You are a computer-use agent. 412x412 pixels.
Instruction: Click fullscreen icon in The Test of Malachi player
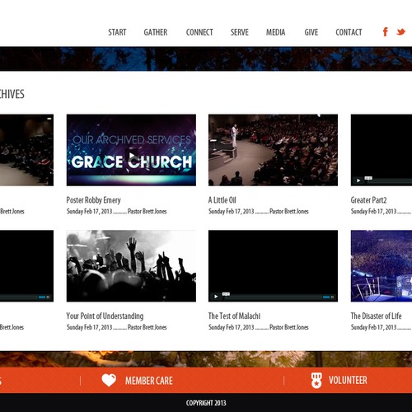pos(332,297)
